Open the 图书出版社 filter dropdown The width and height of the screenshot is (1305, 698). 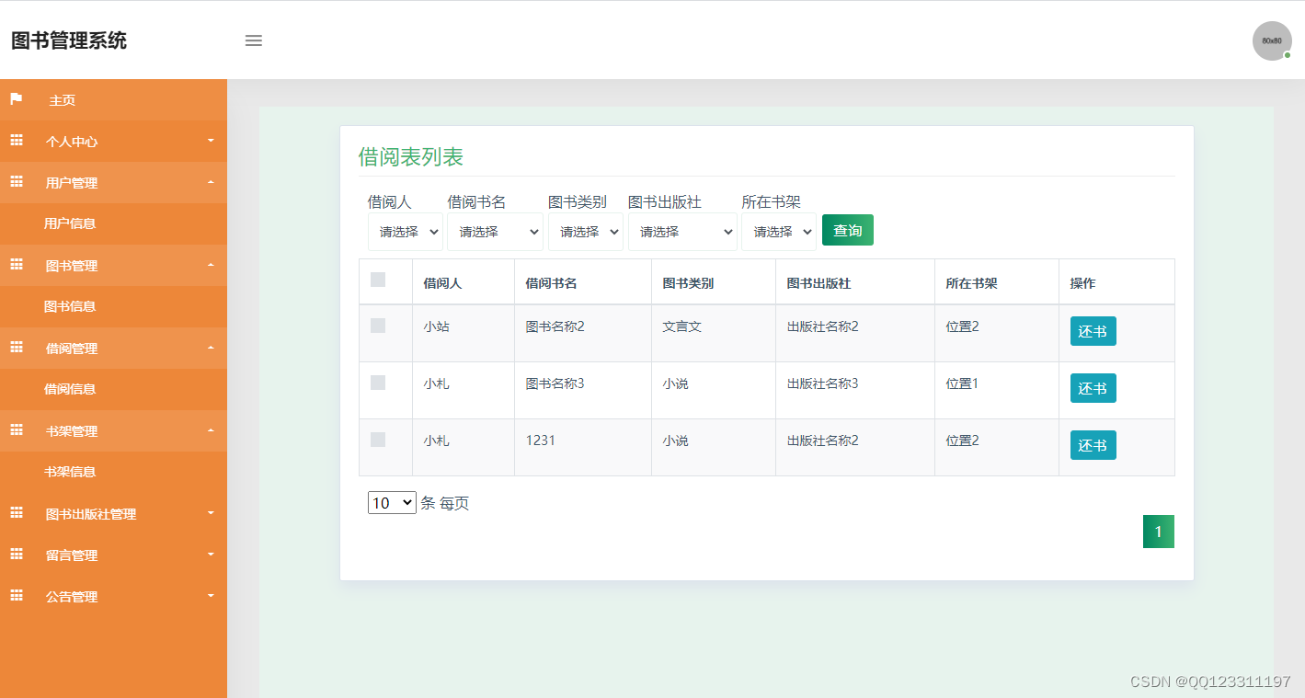pos(682,232)
